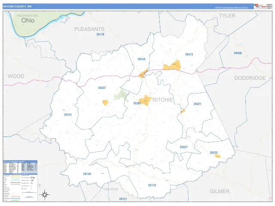This screenshot has width=275, height=206.
Task: Click the green park area near 26337
Action: tap(121, 95)
